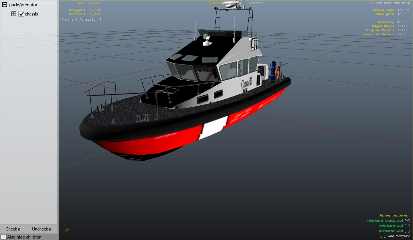Image resolution: width=413 pixels, height=240 pixels.
Task: Open the '[ More information ]' details
Action: [81, 20]
